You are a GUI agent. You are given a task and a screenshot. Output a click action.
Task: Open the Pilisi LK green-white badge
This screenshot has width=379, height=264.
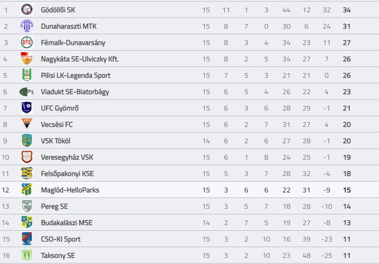27,75
